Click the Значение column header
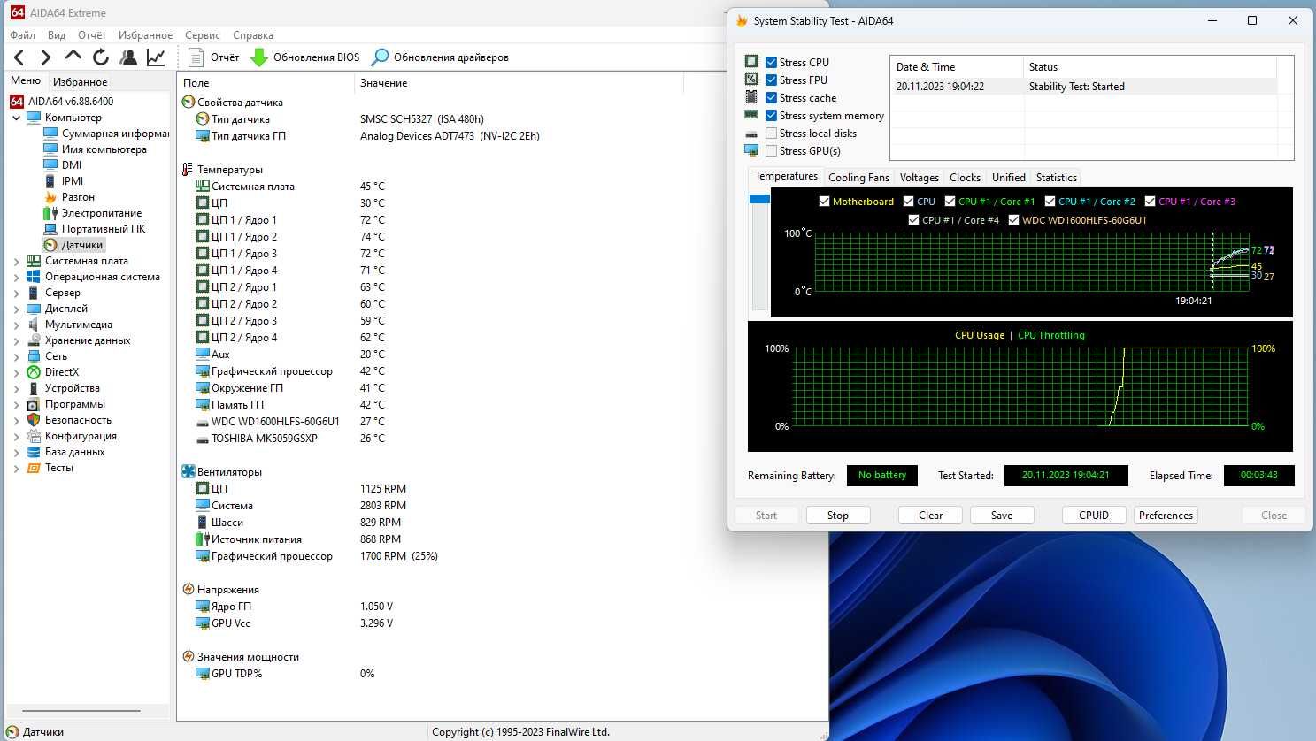Image resolution: width=1316 pixels, height=741 pixels. point(518,83)
